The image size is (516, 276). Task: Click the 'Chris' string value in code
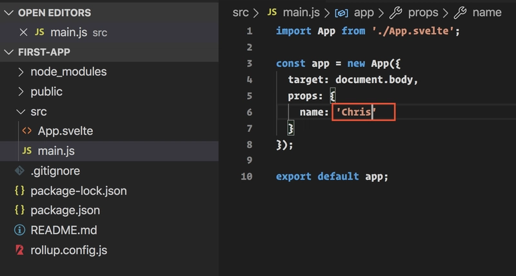356,112
